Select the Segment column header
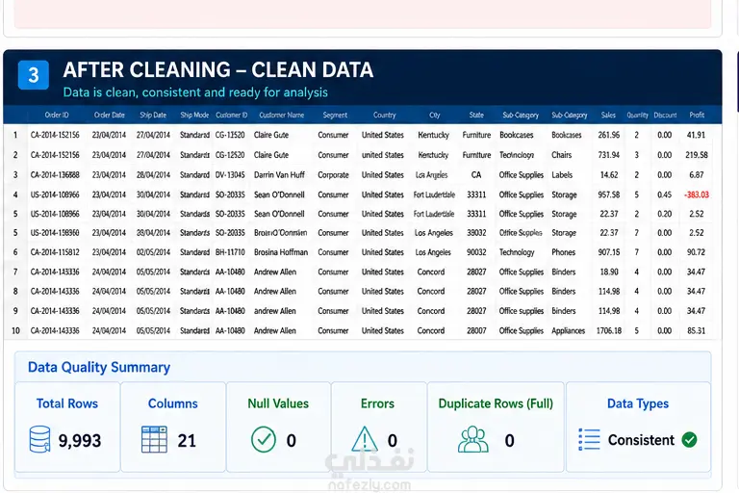 [x=335, y=115]
